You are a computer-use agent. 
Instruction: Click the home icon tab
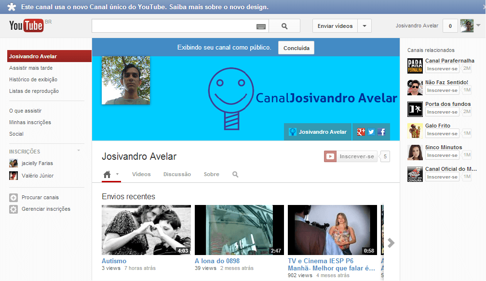(107, 175)
